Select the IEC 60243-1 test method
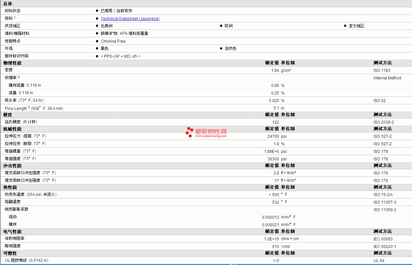 [385, 247]
